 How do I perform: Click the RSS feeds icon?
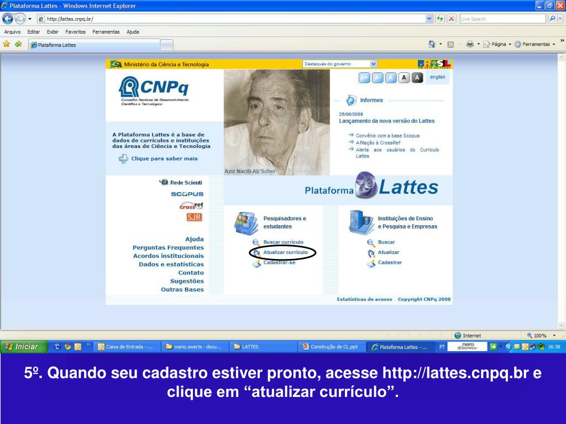pyautogui.click(x=450, y=44)
